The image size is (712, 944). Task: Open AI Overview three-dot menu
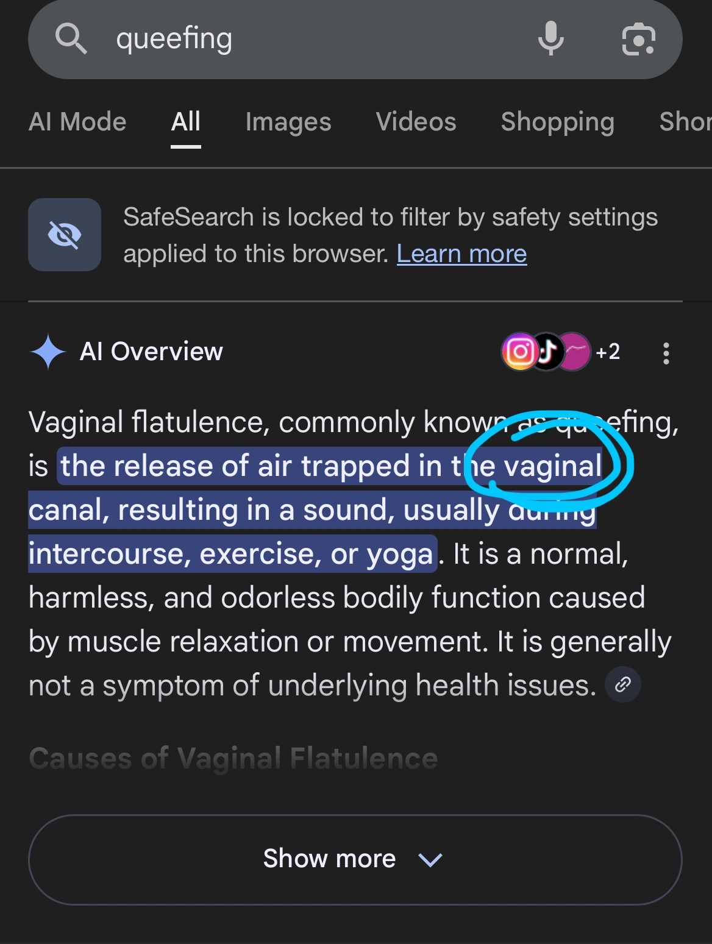tap(666, 353)
